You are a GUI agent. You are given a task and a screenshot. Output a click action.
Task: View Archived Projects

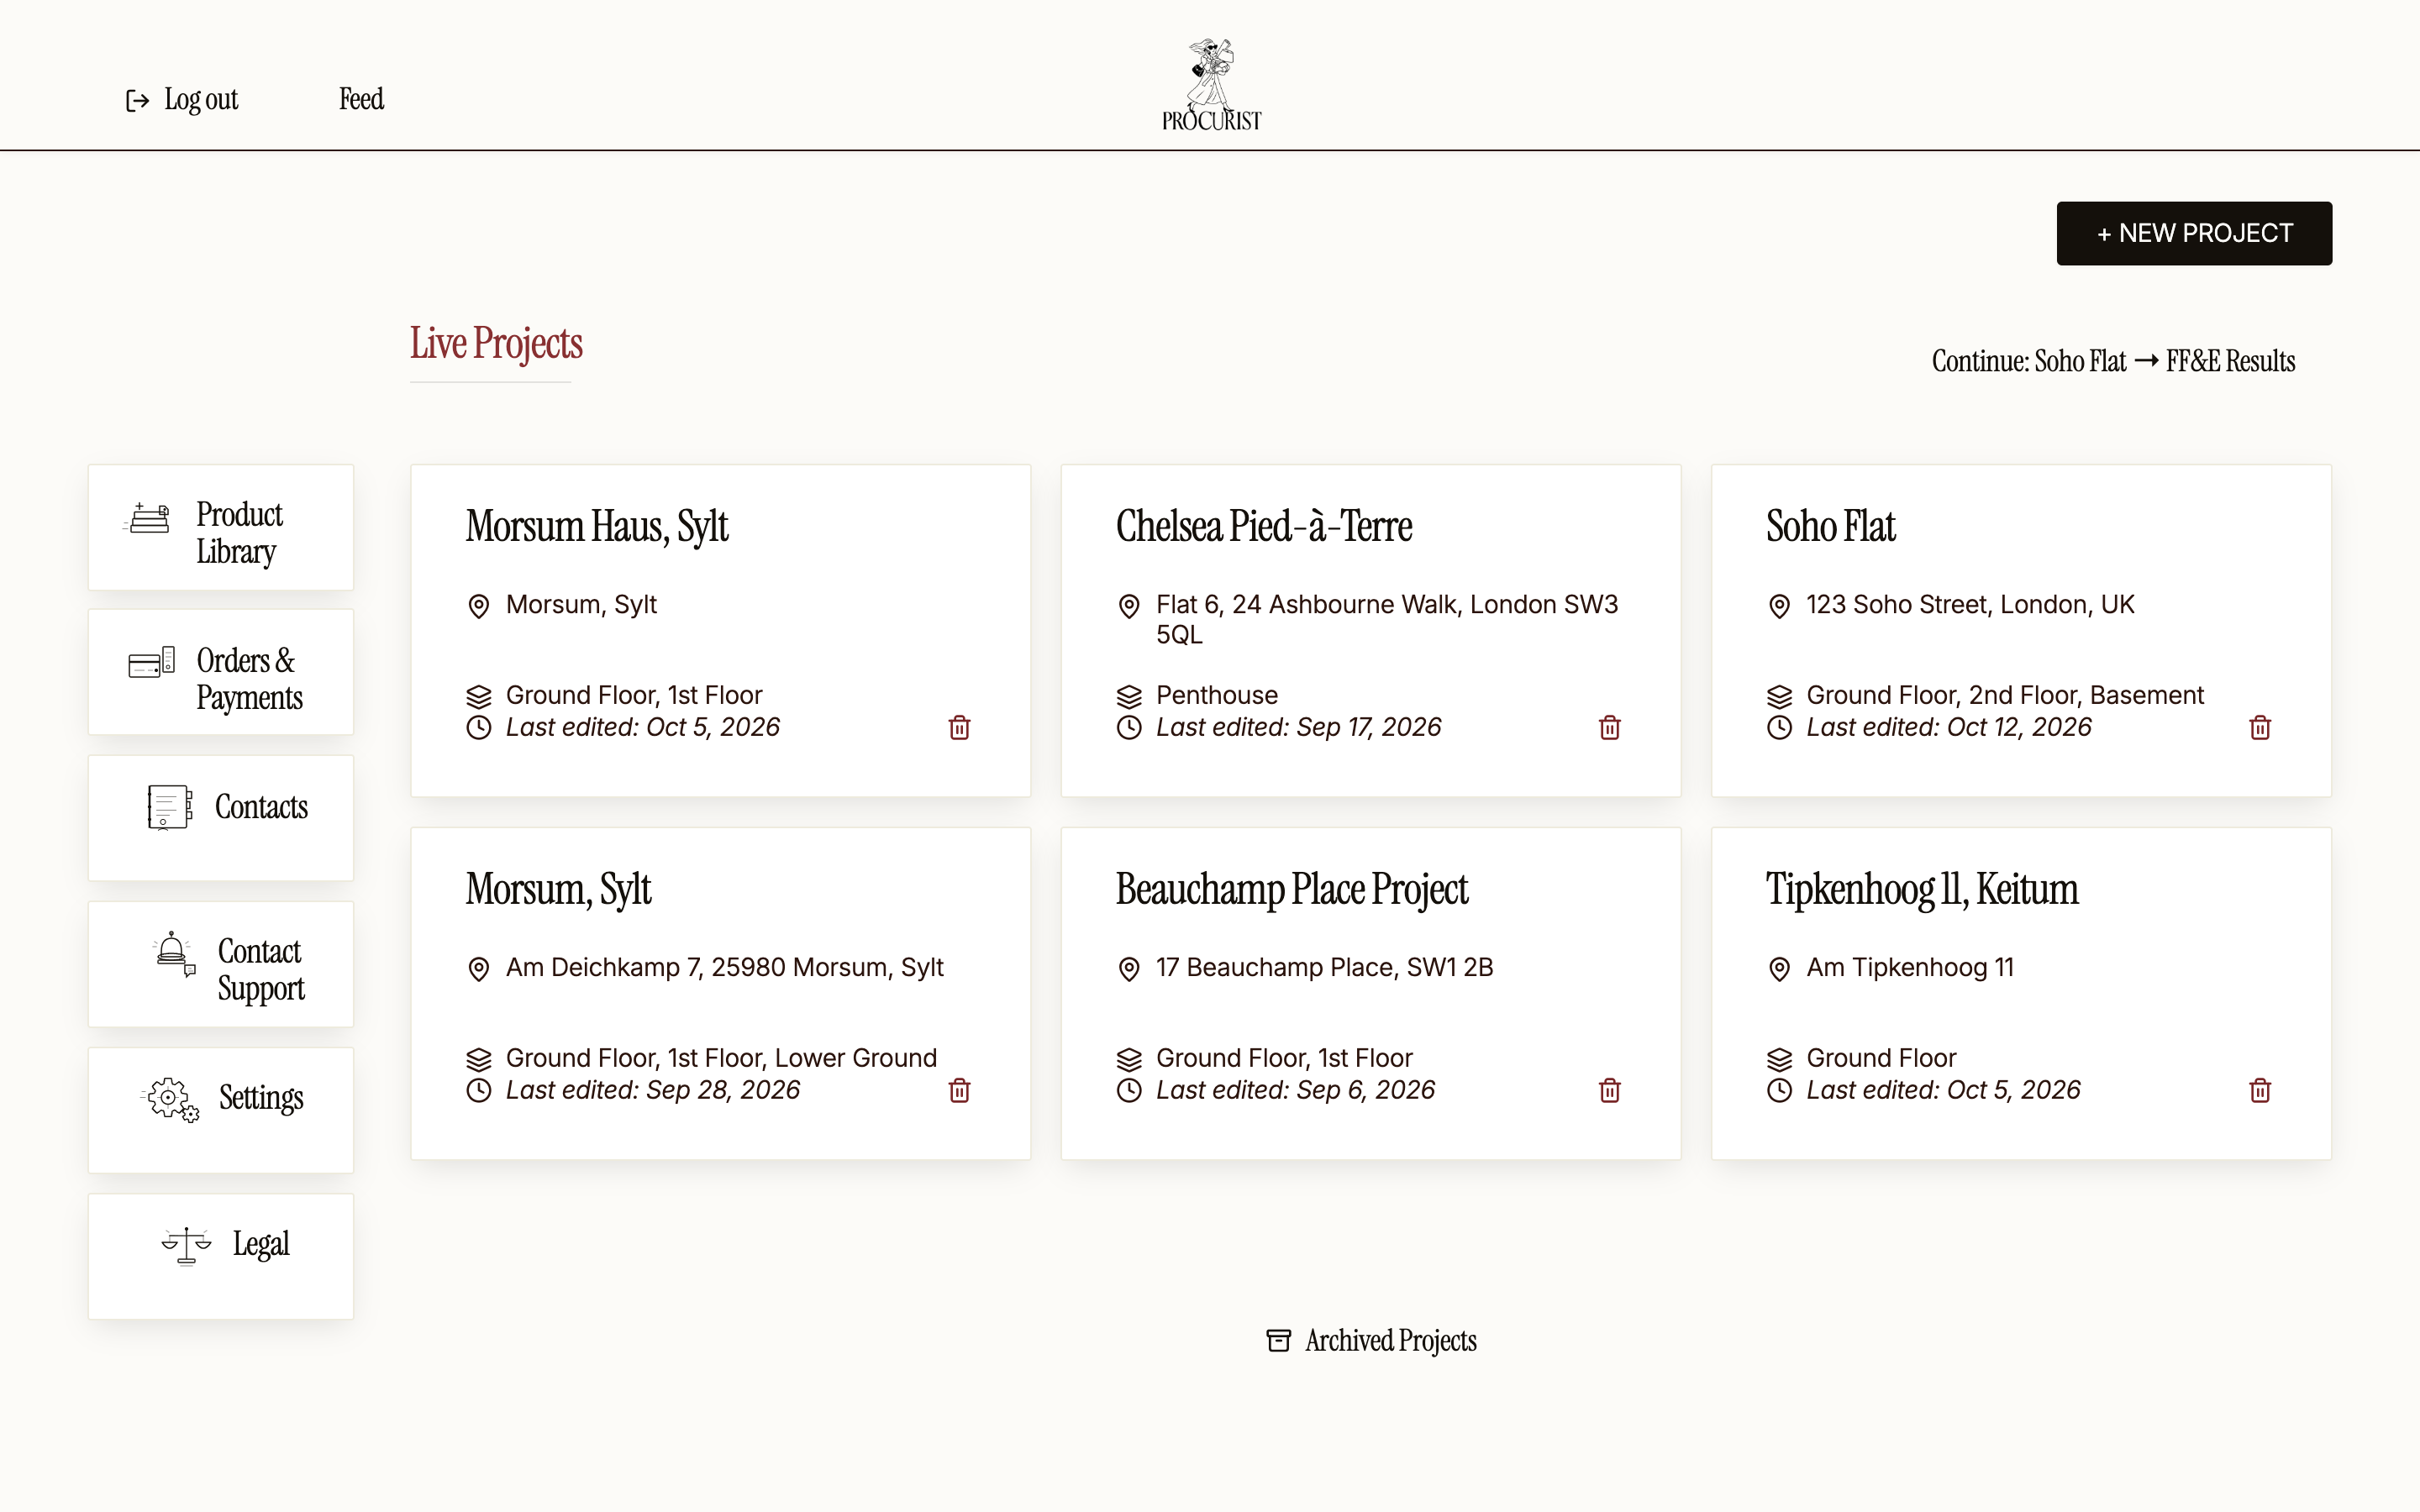pyautogui.click(x=1371, y=1340)
